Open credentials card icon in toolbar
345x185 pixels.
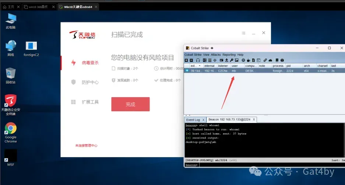[x=221, y=60]
